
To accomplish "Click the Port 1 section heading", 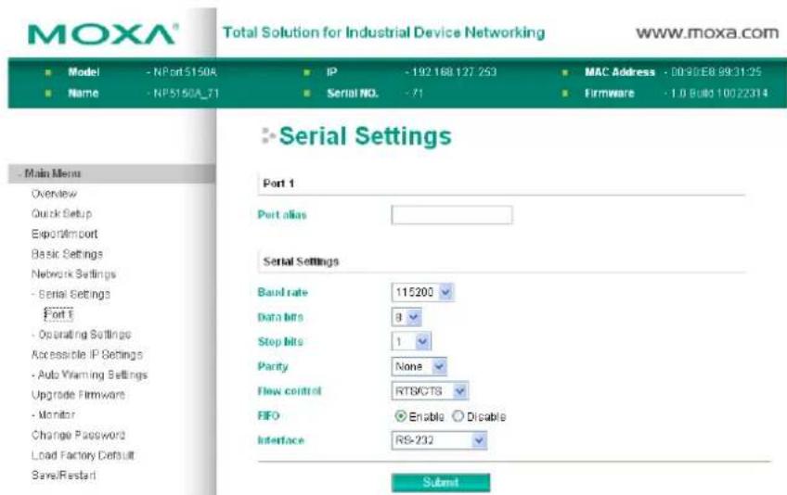I will click(x=278, y=184).
